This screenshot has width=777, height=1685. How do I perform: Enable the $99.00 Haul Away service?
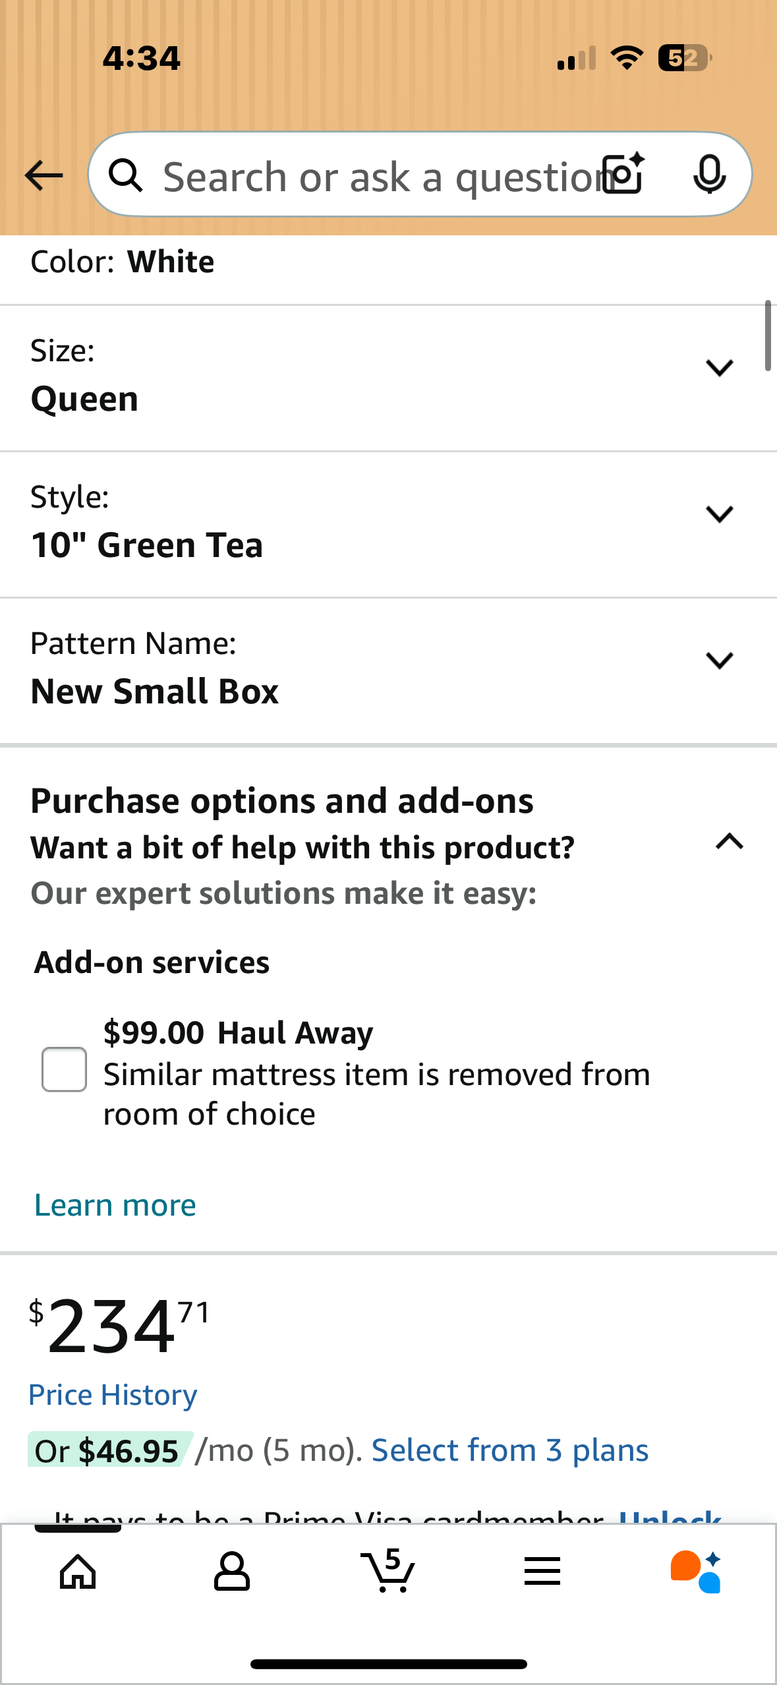tap(63, 1070)
